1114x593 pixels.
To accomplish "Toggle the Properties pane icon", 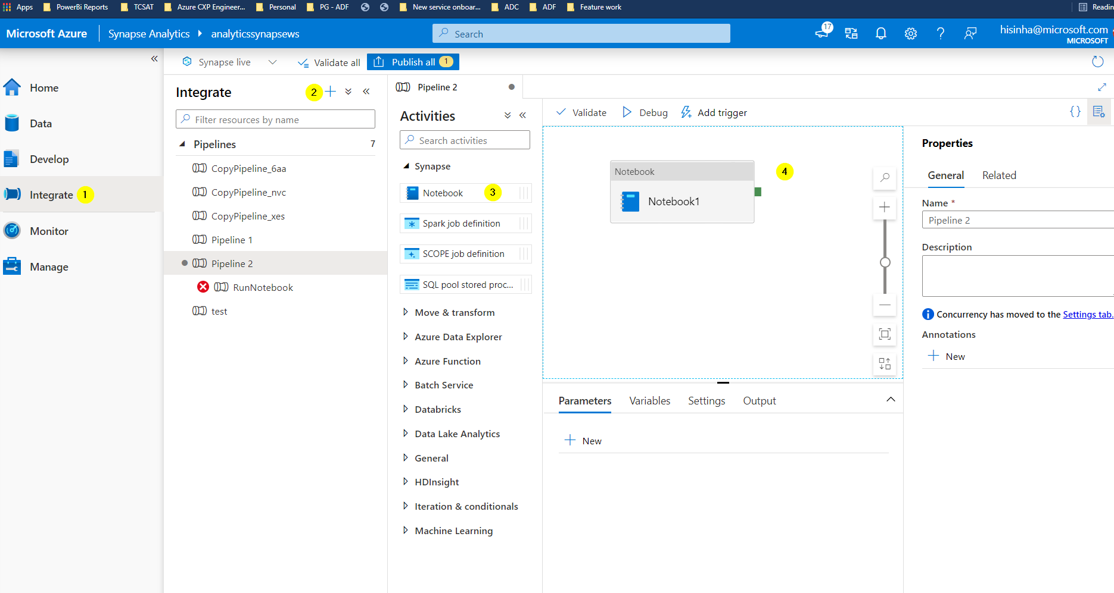I will click(x=1099, y=112).
